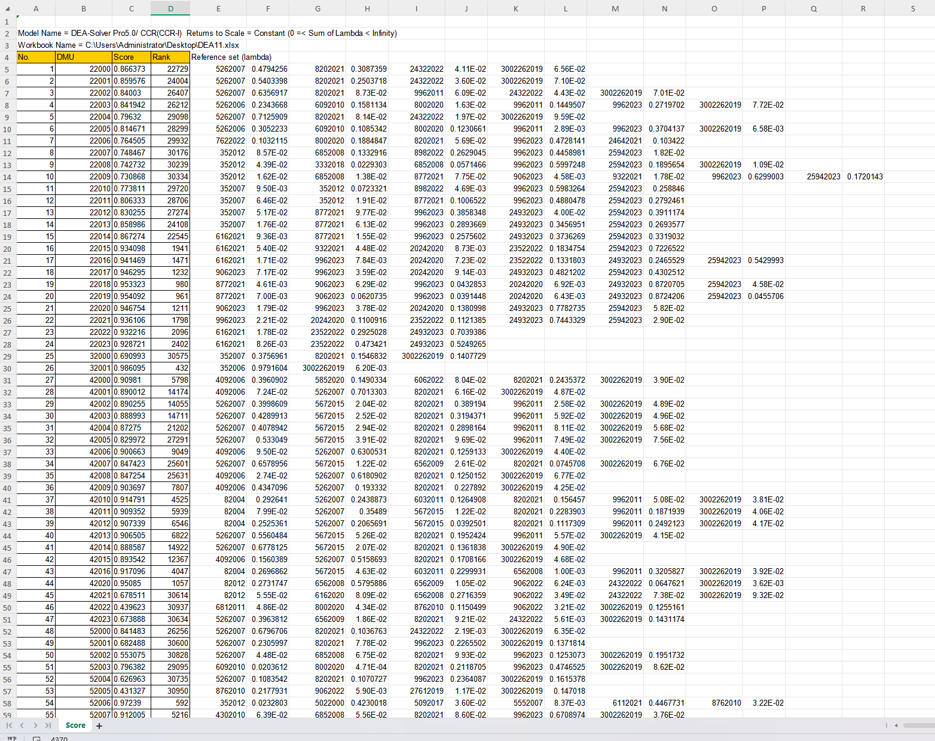Open the Score sheet tab

coord(75,725)
